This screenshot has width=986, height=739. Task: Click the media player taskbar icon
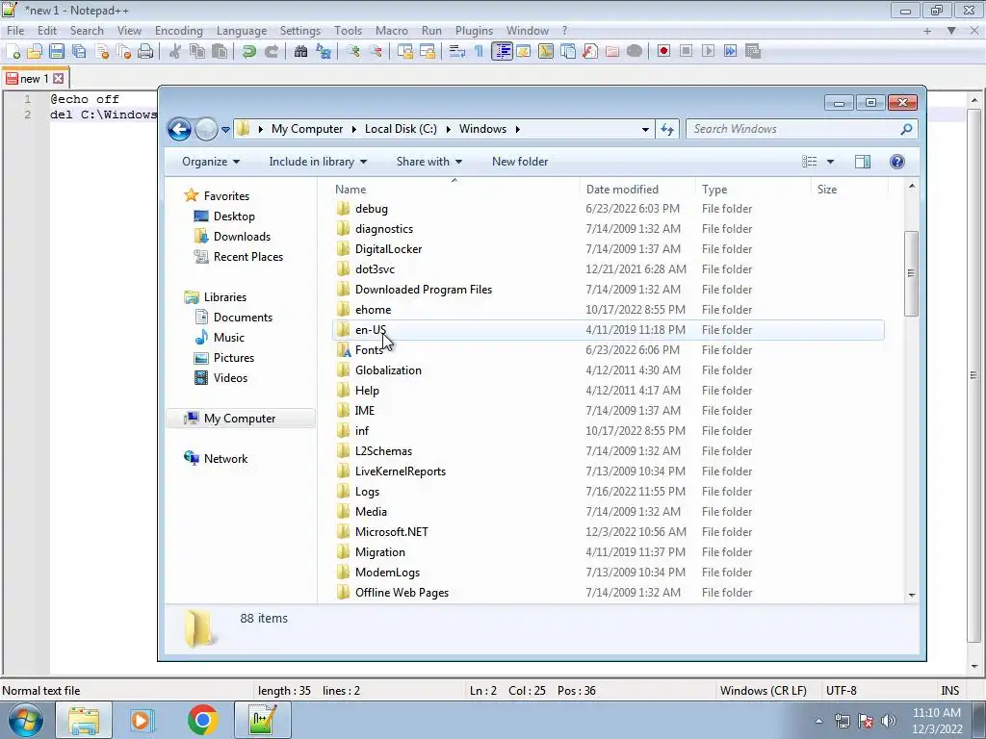coord(143,720)
